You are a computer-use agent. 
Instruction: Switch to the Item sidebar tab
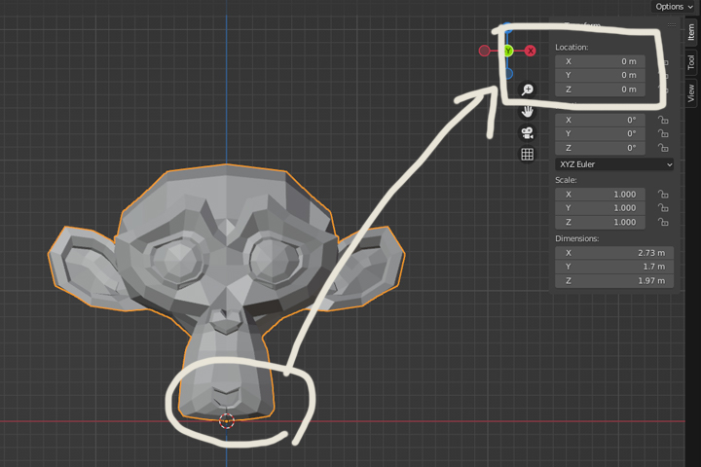click(x=691, y=32)
